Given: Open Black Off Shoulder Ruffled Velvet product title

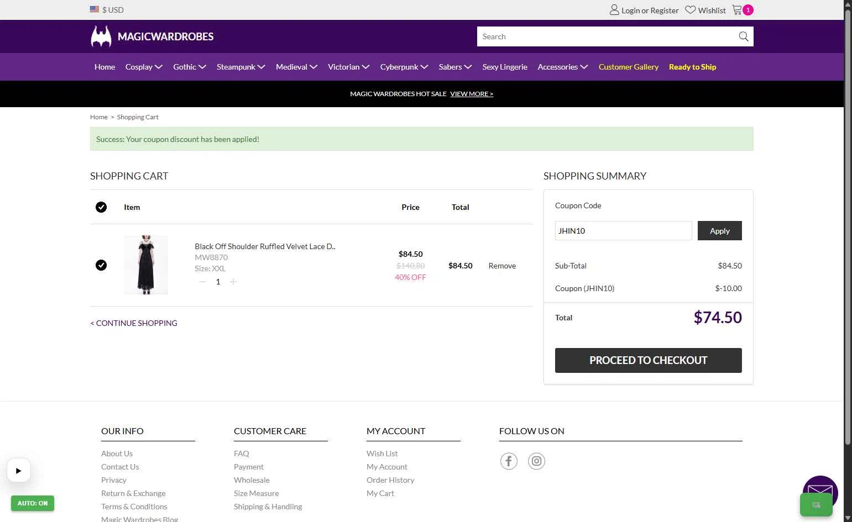Looking at the screenshot, I should [265, 246].
